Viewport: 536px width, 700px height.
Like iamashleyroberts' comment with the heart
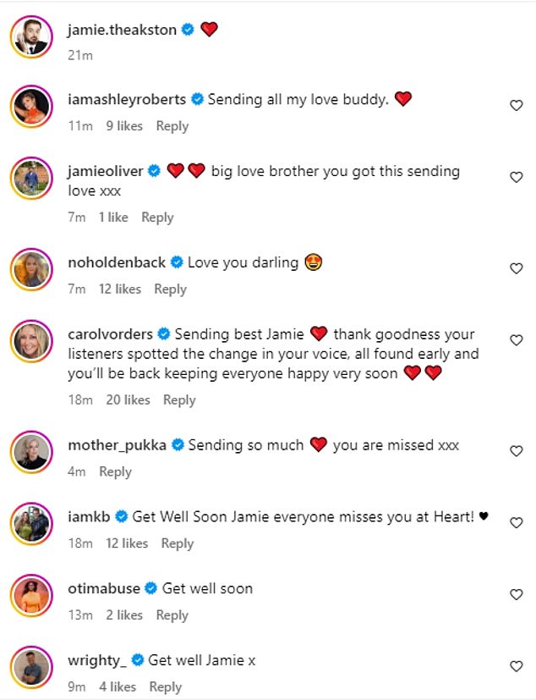[x=516, y=106]
